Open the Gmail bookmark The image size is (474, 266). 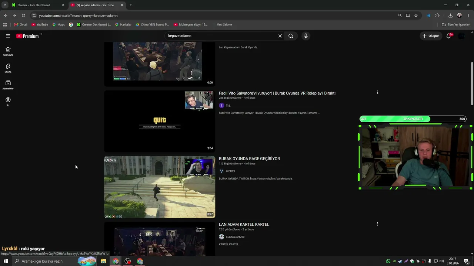(21, 25)
